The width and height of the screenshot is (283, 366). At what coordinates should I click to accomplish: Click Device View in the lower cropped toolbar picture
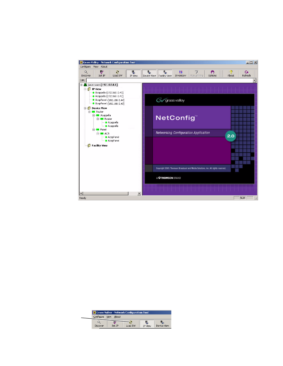click(163, 324)
